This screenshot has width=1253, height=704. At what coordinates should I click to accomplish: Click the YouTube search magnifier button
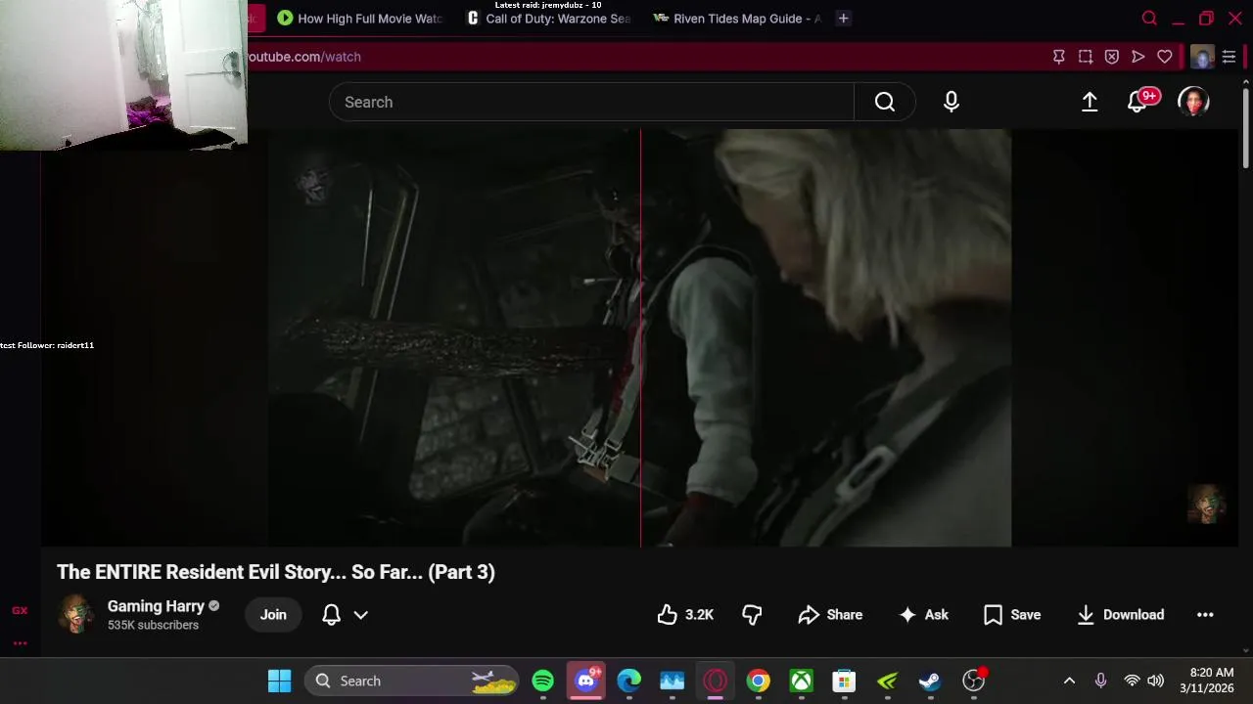885,102
